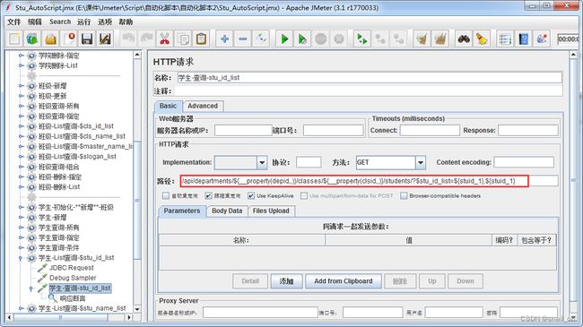Click the Toggle enable/disable icon
The image size is (583, 327).
click(x=261, y=39)
